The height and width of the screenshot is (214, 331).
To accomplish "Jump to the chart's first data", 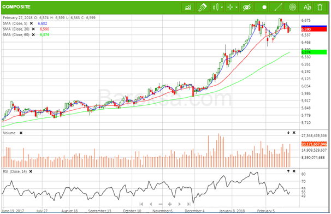I will tap(141, 204).
